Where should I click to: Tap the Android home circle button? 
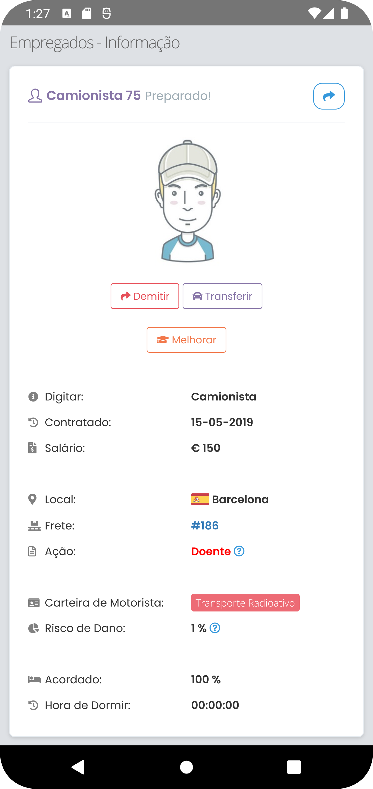click(x=187, y=767)
